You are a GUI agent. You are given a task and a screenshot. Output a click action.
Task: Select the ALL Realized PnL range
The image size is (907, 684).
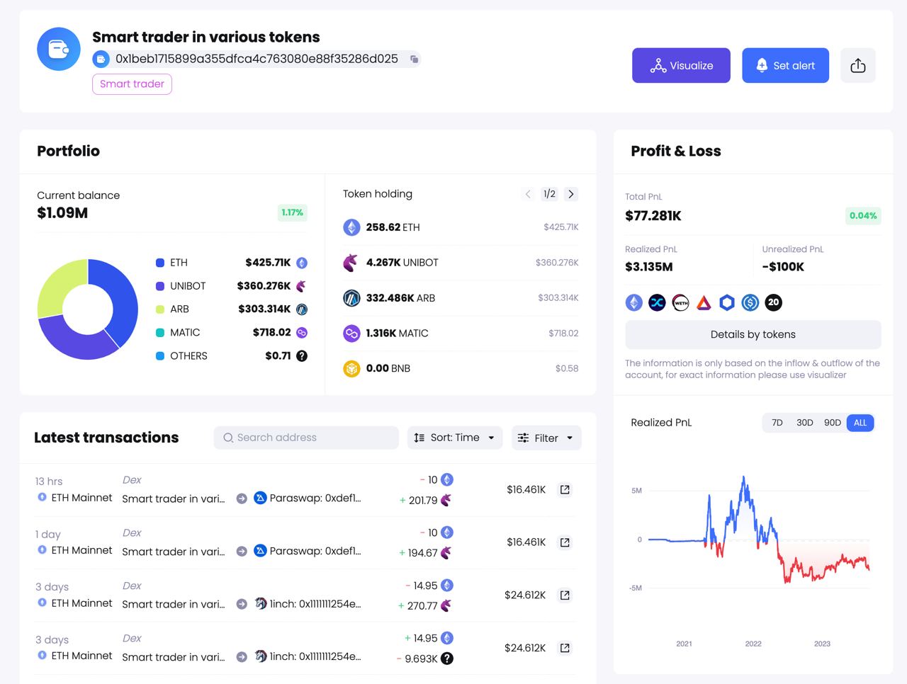(x=860, y=423)
